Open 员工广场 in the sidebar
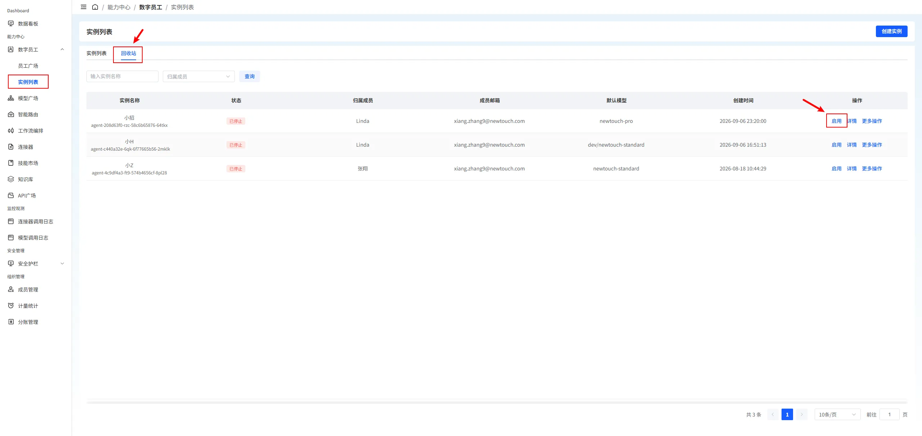 pos(28,66)
